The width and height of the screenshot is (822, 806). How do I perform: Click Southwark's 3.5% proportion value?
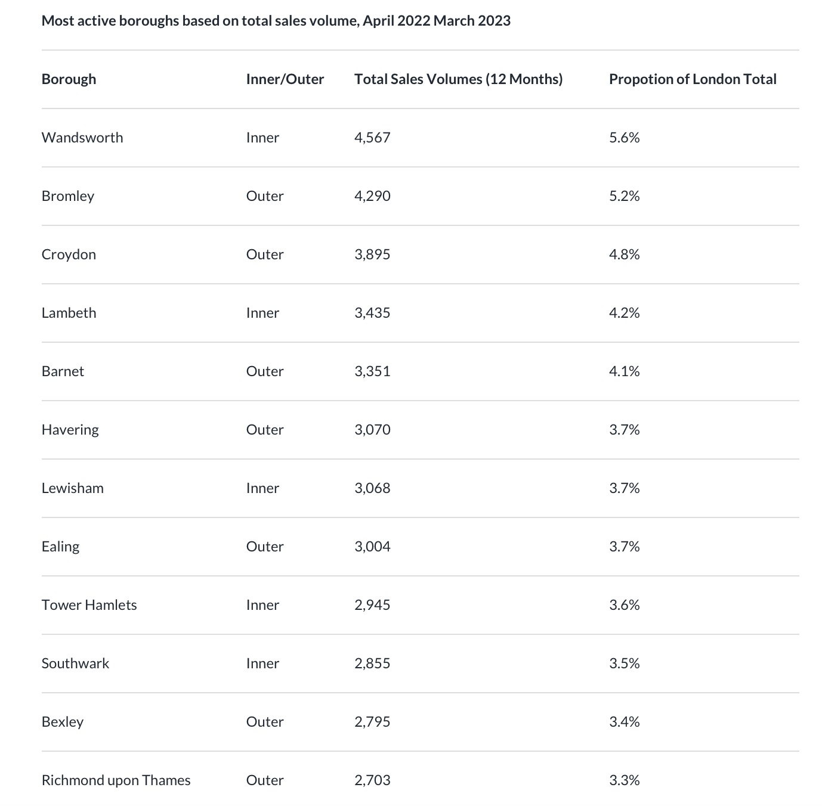tap(624, 664)
